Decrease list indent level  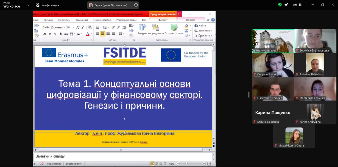114,27
